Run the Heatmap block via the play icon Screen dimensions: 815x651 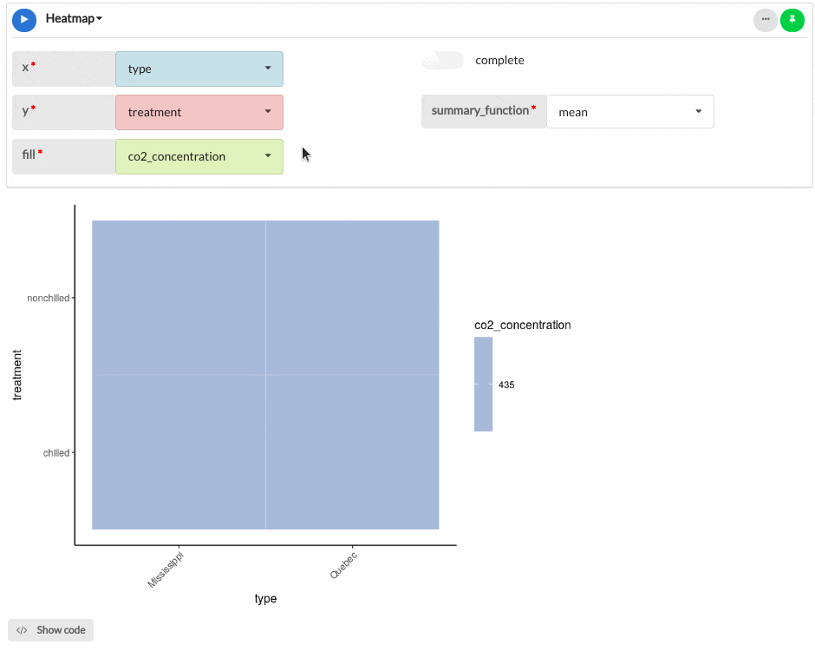click(23, 19)
